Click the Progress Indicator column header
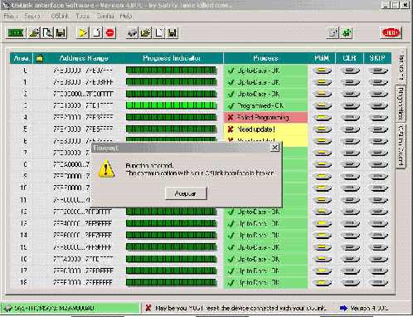The width and height of the screenshot is (413, 317). point(172,58)
